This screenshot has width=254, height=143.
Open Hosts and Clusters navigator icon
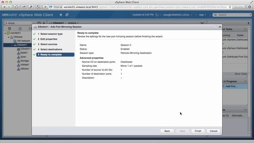(10, 29)
